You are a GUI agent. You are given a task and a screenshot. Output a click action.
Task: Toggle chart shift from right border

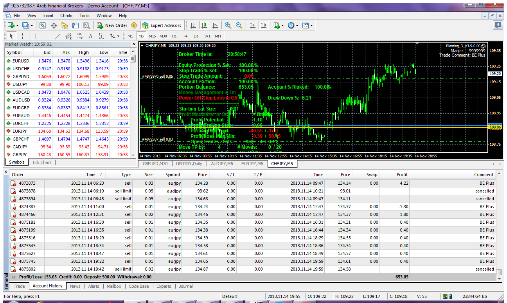point(263,25)
